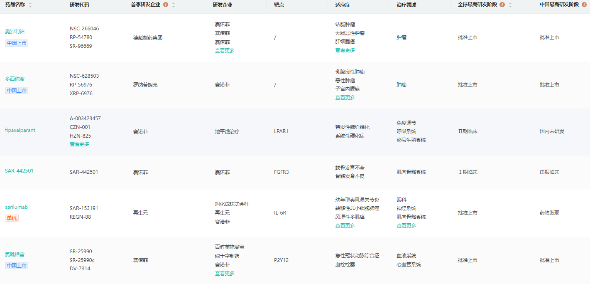Click 中国上市 tag under 多西他赛
The height and width of the screenshot is (284, 590).
[17, 91]
